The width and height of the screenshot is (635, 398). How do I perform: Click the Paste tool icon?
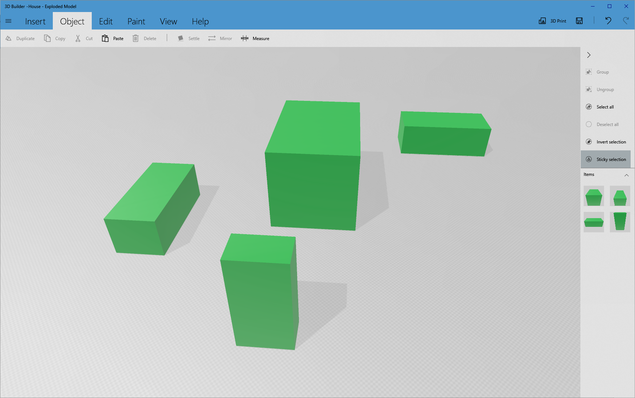[x=105, y=38]
